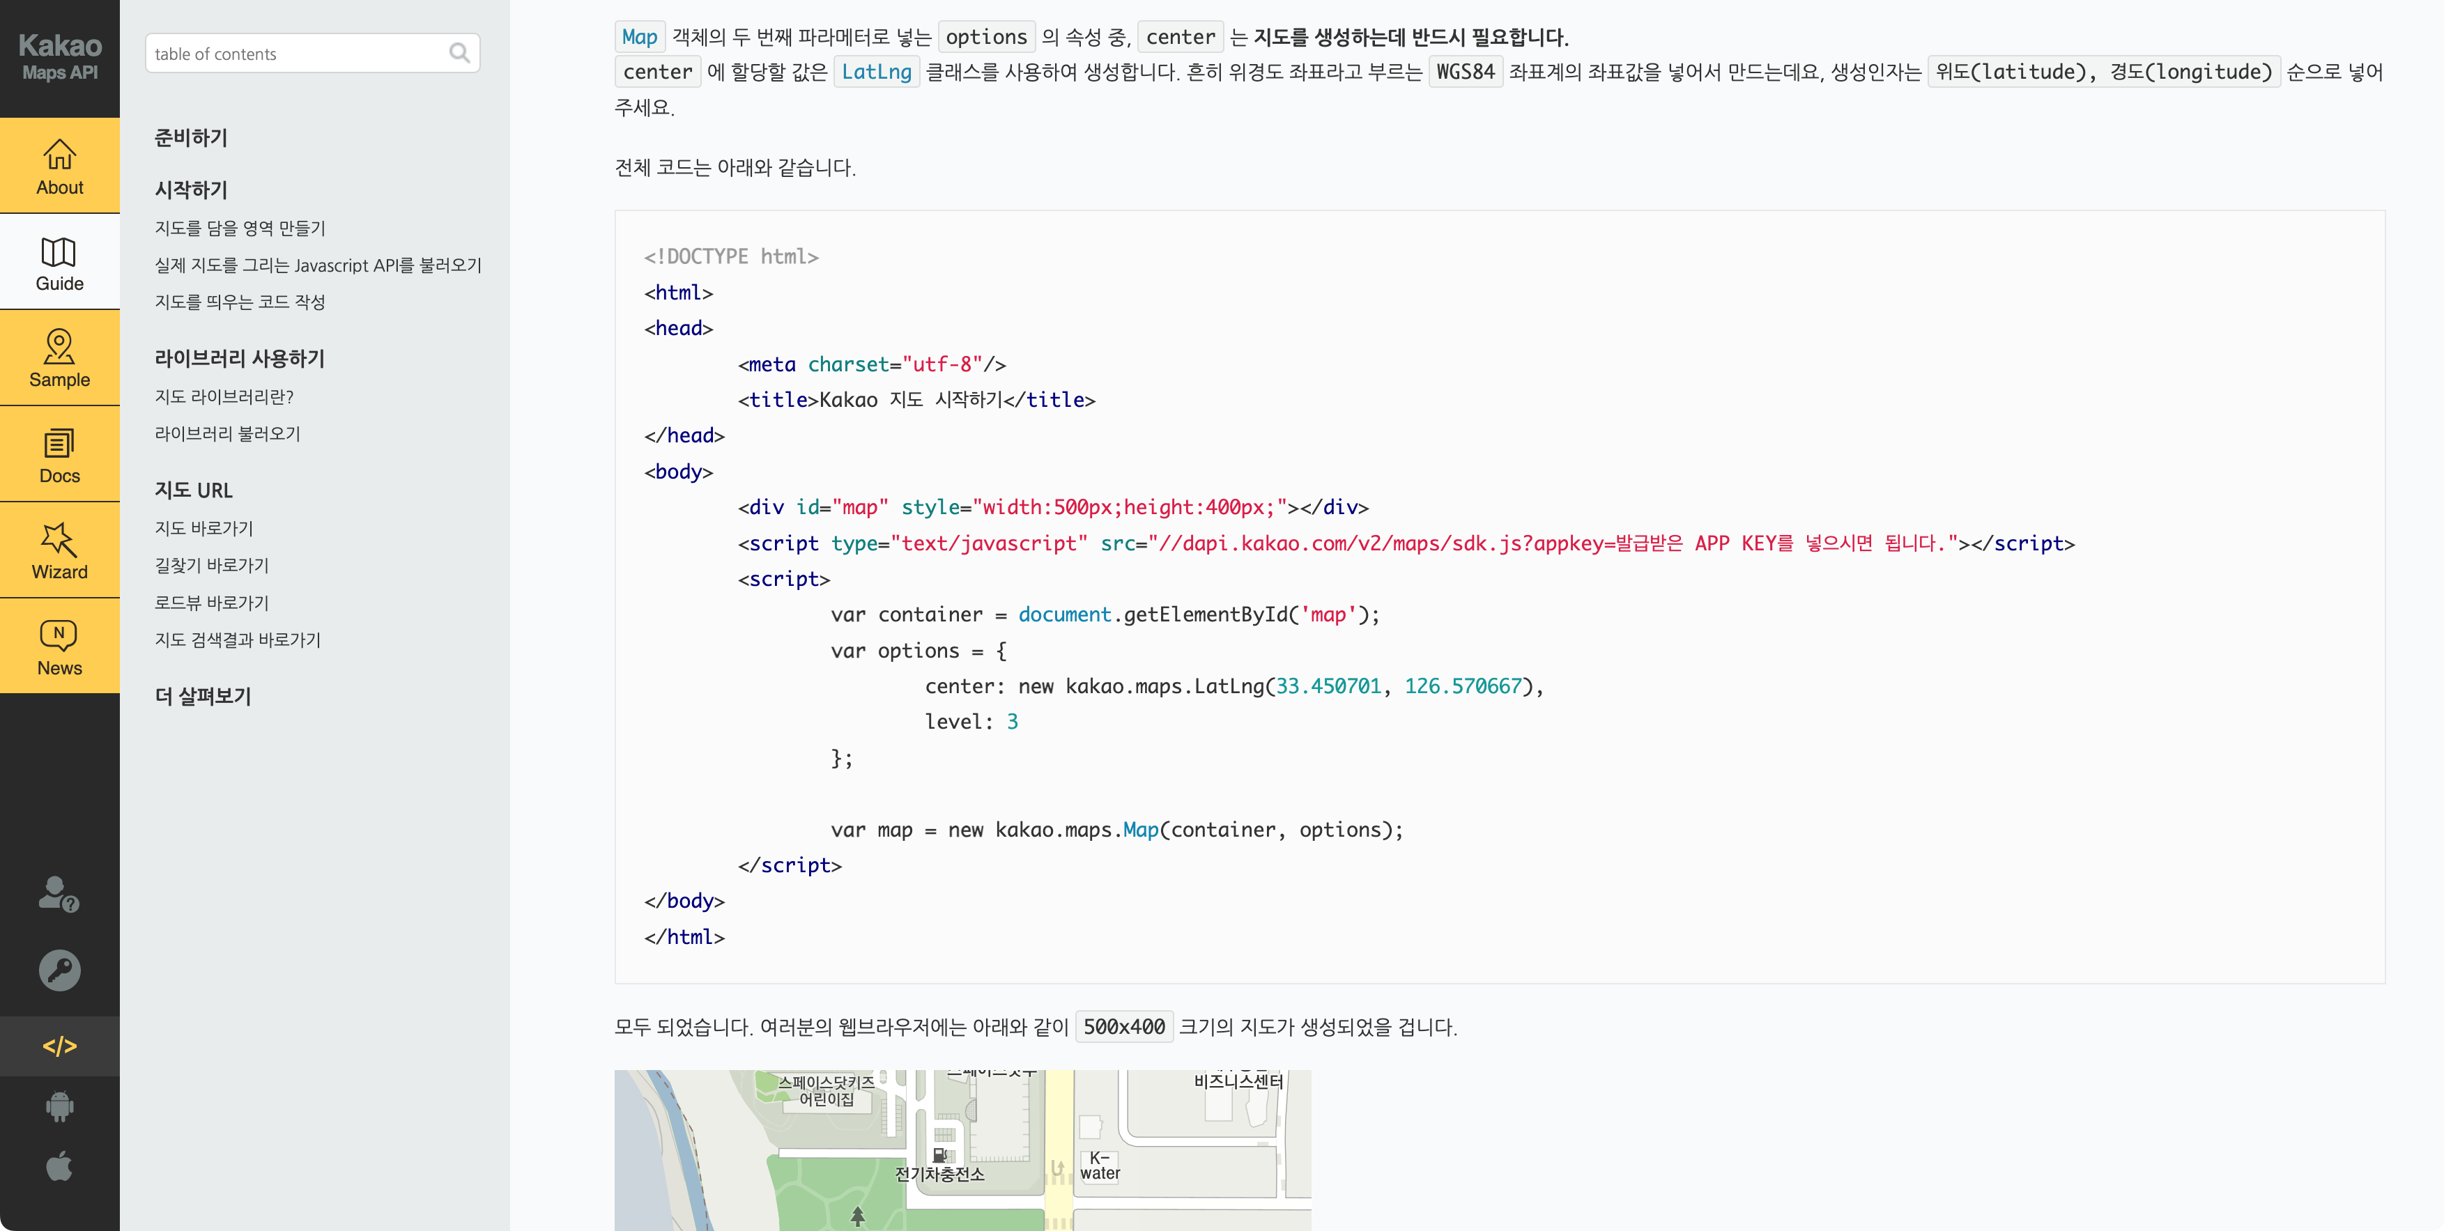The image size is (2444, 1231).
Task: Click the app key icon
Action: click(59, 970)
